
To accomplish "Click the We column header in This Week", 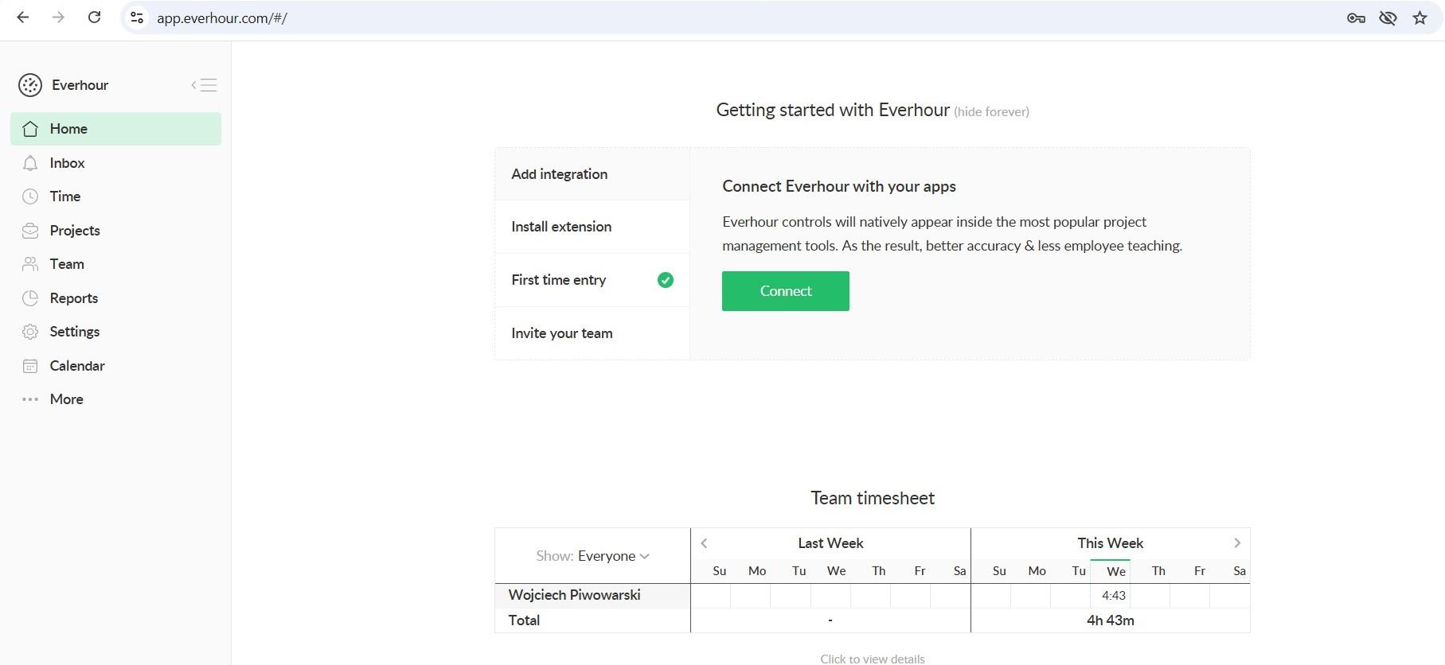I will pos(1116,571).
